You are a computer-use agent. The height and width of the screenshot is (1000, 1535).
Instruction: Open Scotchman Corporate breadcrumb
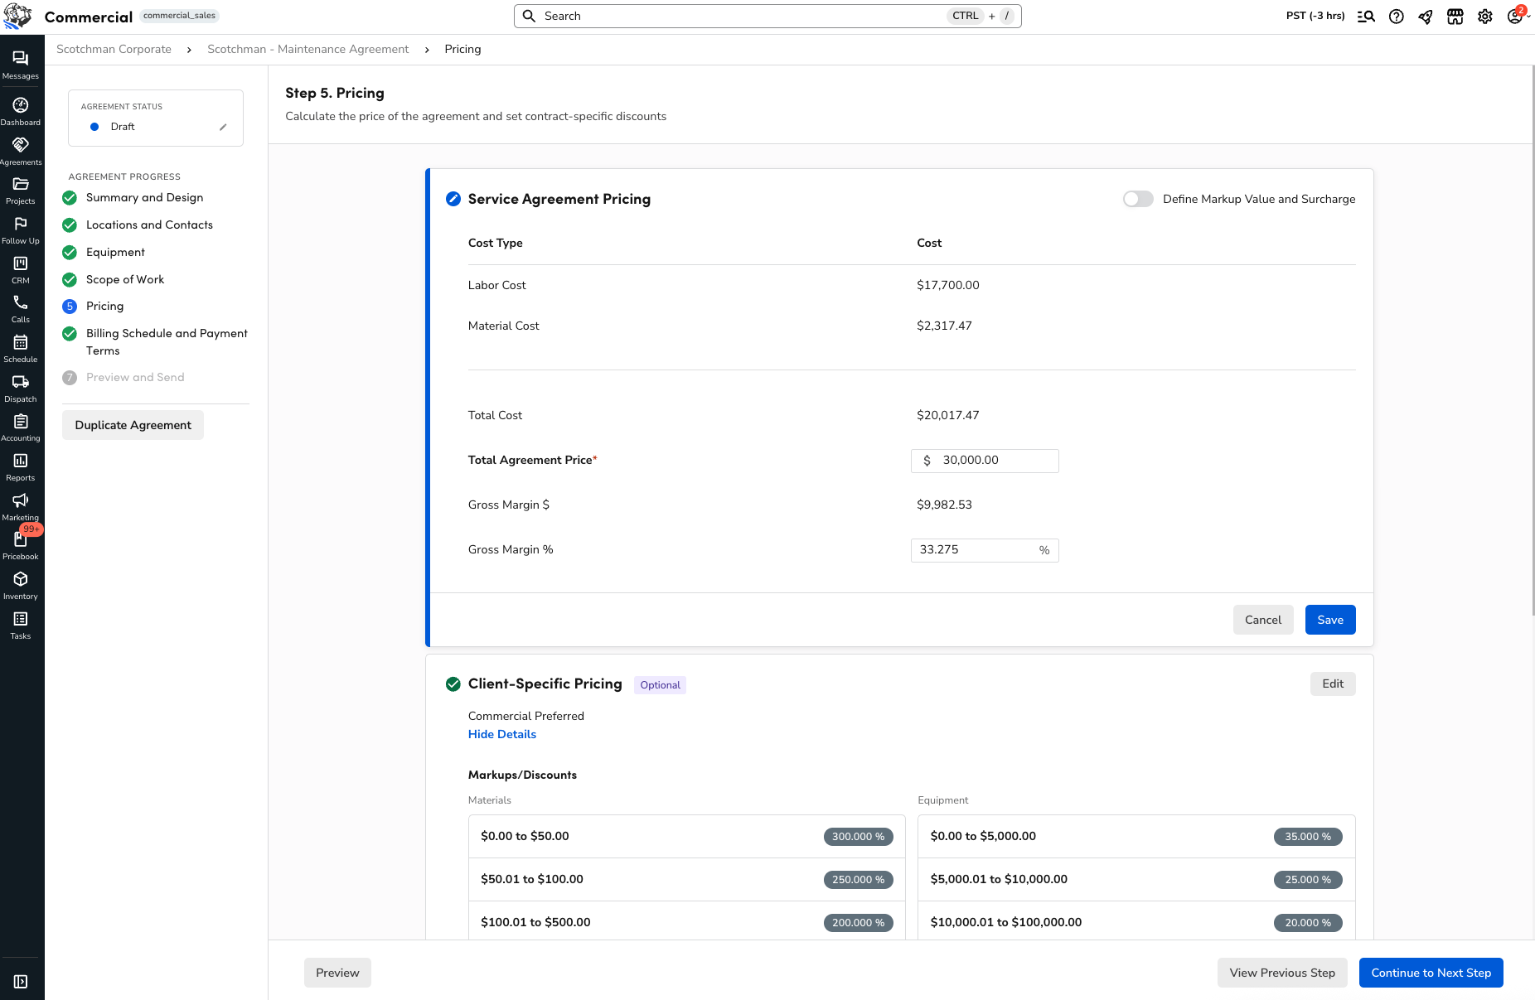114,49
